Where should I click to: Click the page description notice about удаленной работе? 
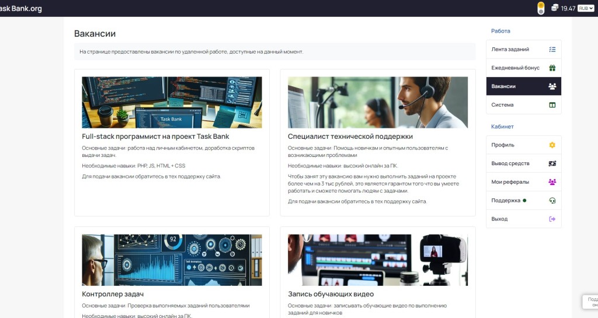(274, 52)
